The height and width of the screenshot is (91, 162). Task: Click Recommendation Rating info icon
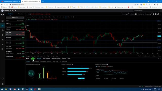click(39, 64)
